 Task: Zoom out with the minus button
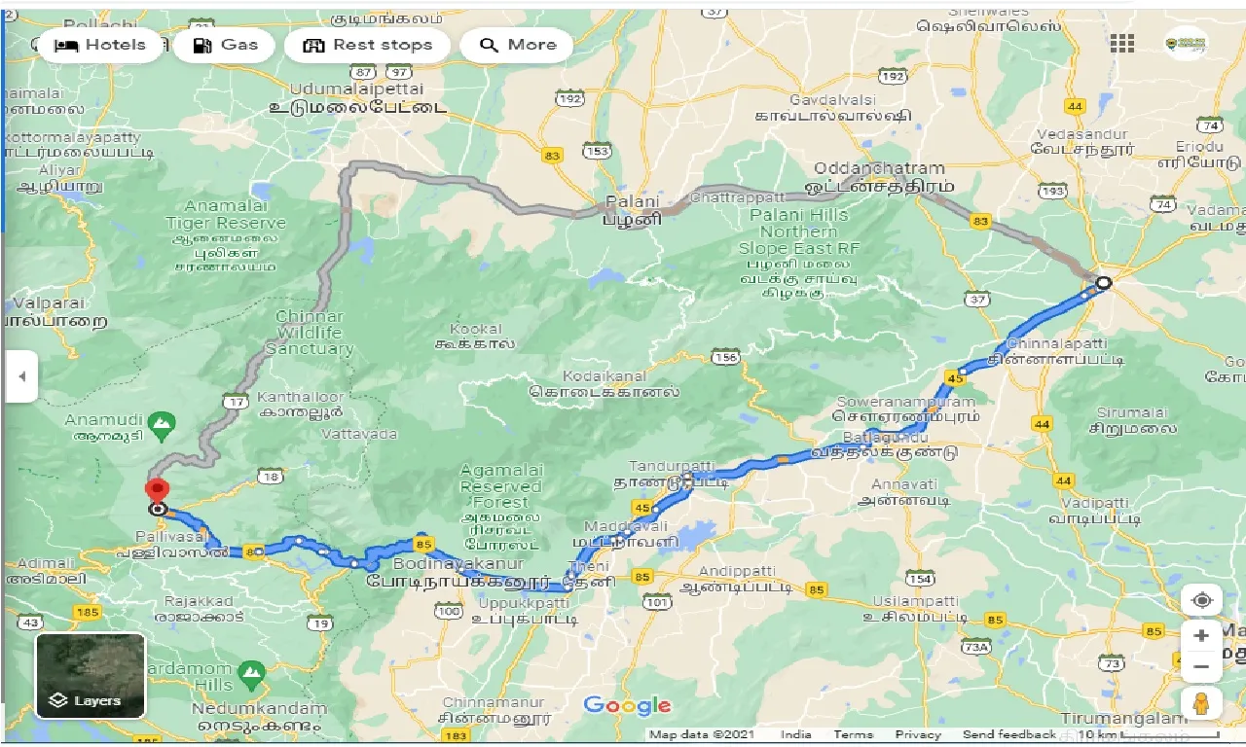pos(1201,667)
